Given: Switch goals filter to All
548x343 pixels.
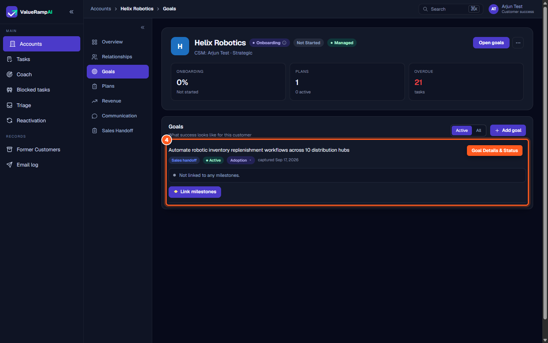Looking at the screenshot, I should (x=479, y=130).
